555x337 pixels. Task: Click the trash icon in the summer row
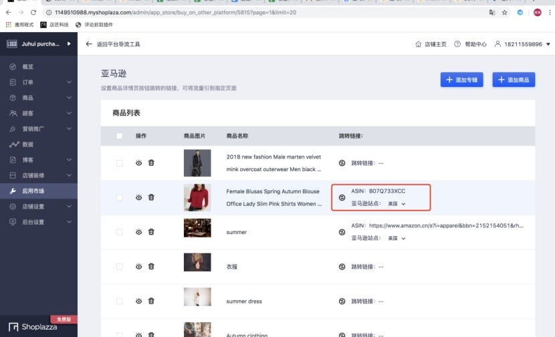coord(151,232)
